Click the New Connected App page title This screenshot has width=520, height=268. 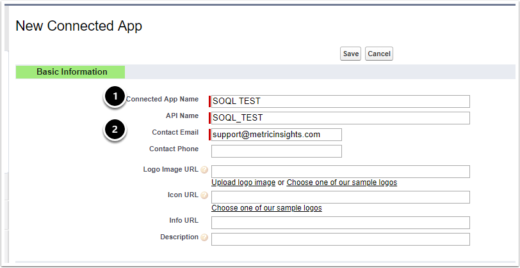[x=79, y=26]
